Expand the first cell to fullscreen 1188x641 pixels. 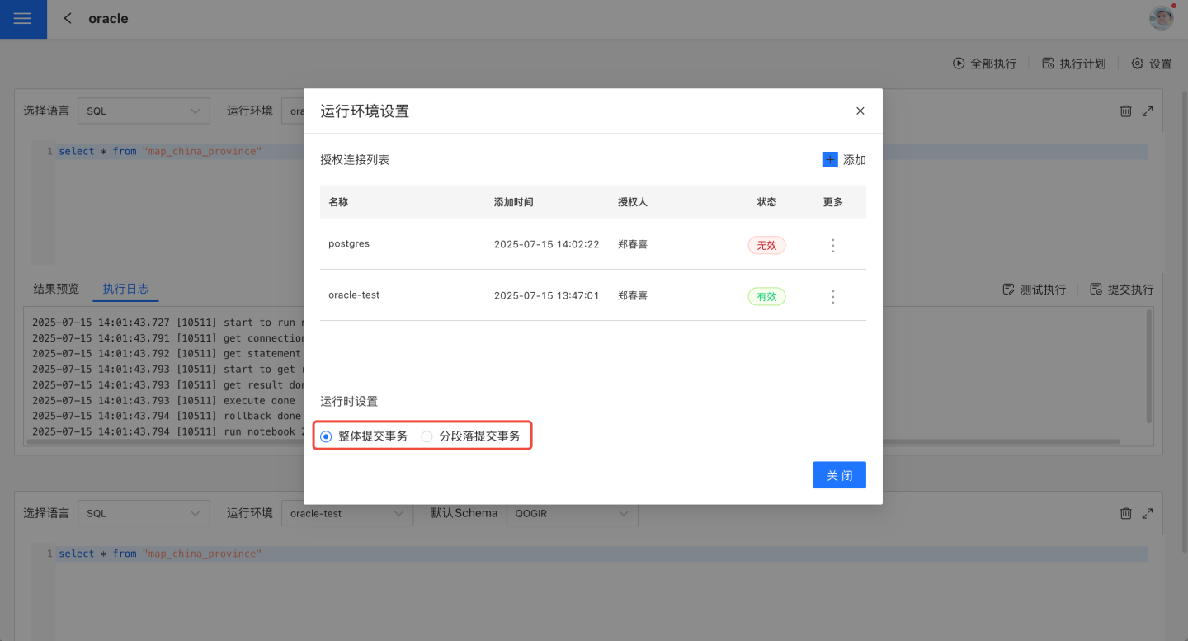(x=1147, y=111)
